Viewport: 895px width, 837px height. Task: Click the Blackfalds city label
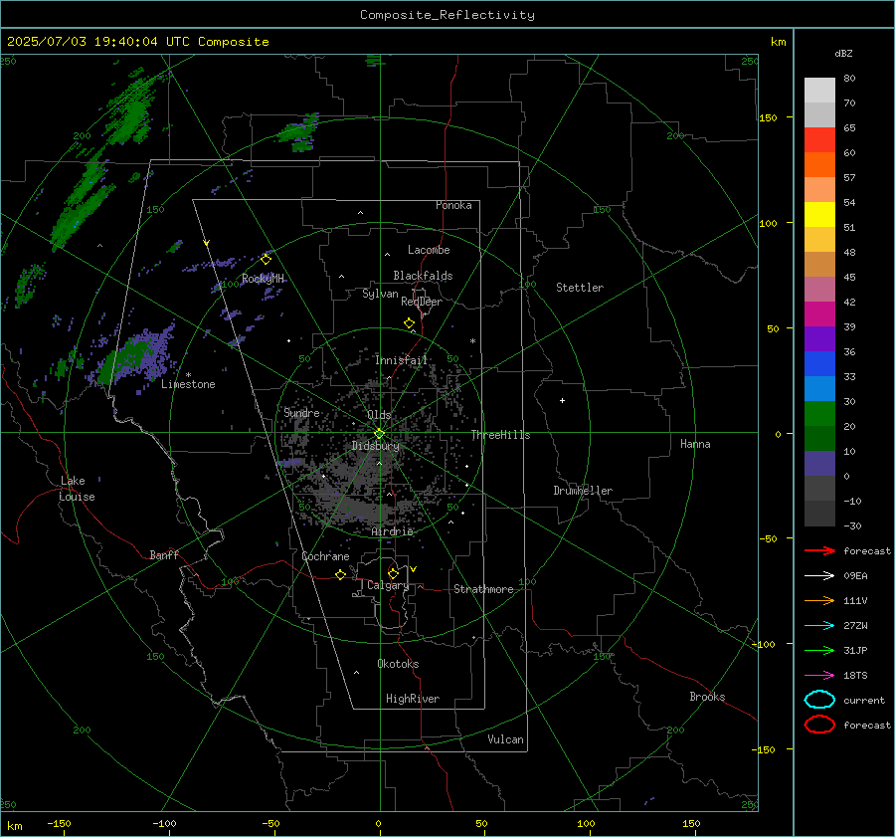(423, 276)
